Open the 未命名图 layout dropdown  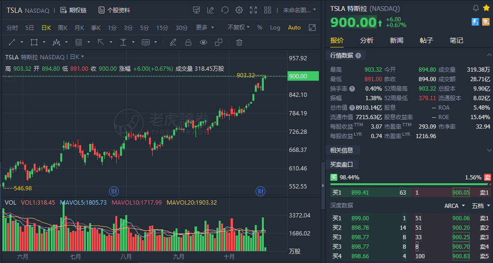[x=299, y=10]
